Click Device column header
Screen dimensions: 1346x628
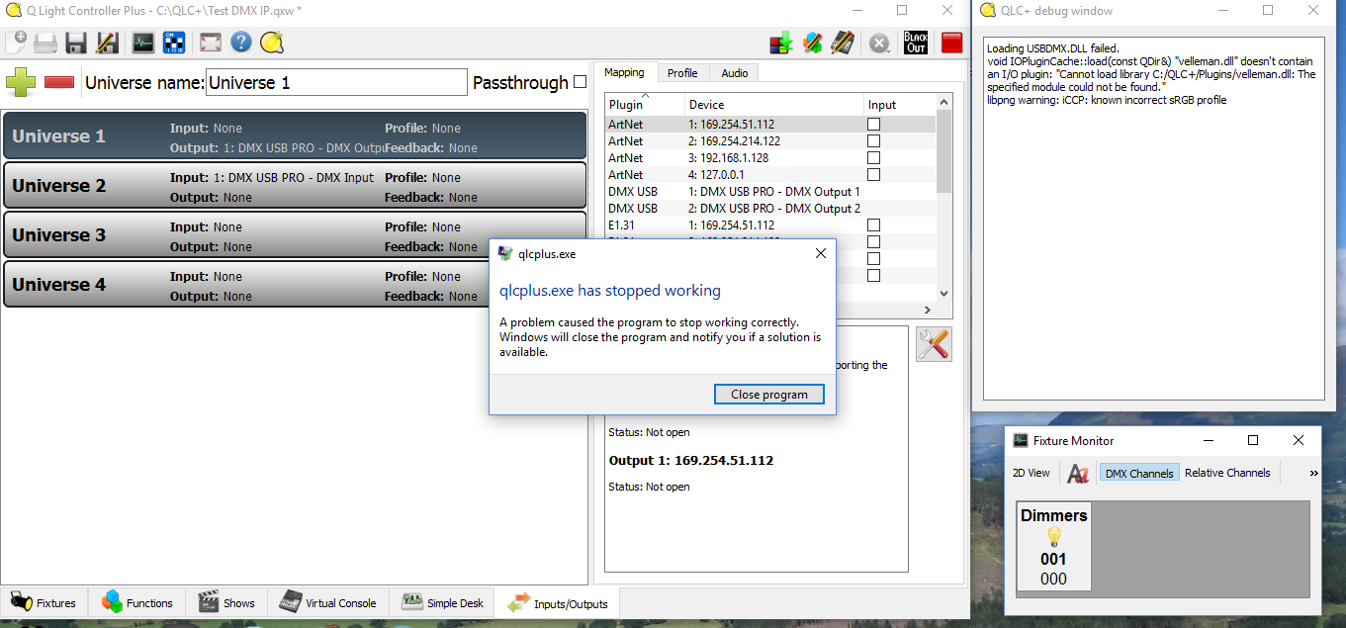[774, 105]
